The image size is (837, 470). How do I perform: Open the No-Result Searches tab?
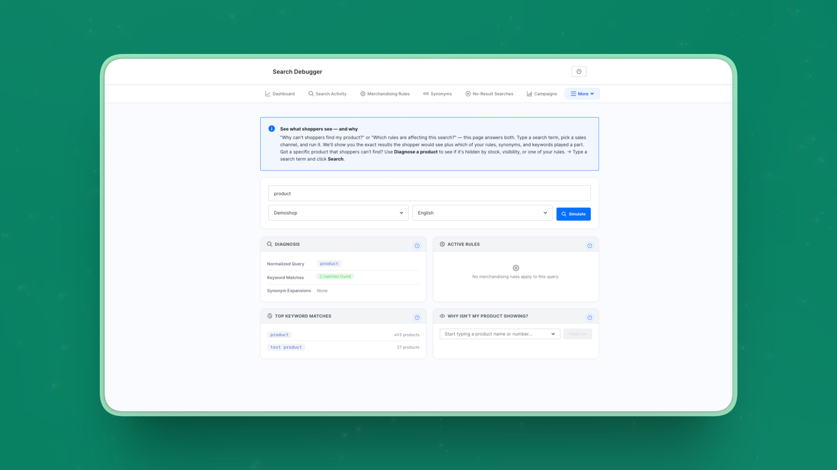(x=489, y=94)
